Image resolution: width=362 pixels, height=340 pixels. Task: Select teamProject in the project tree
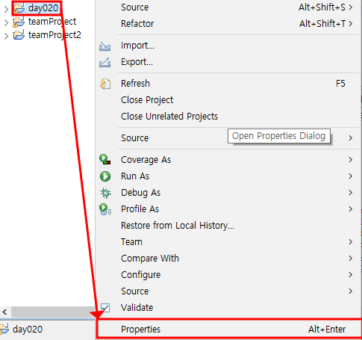click(x=52, y=22)
